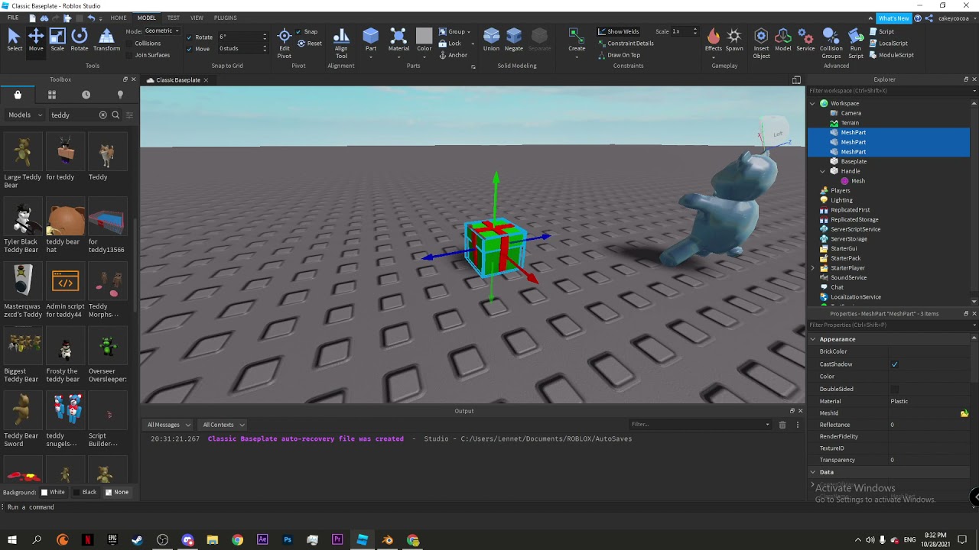This screenshot has width=979, height=550.
Task: Open Toolbox Inventory grid tab
Action: (x=52, y=95)
